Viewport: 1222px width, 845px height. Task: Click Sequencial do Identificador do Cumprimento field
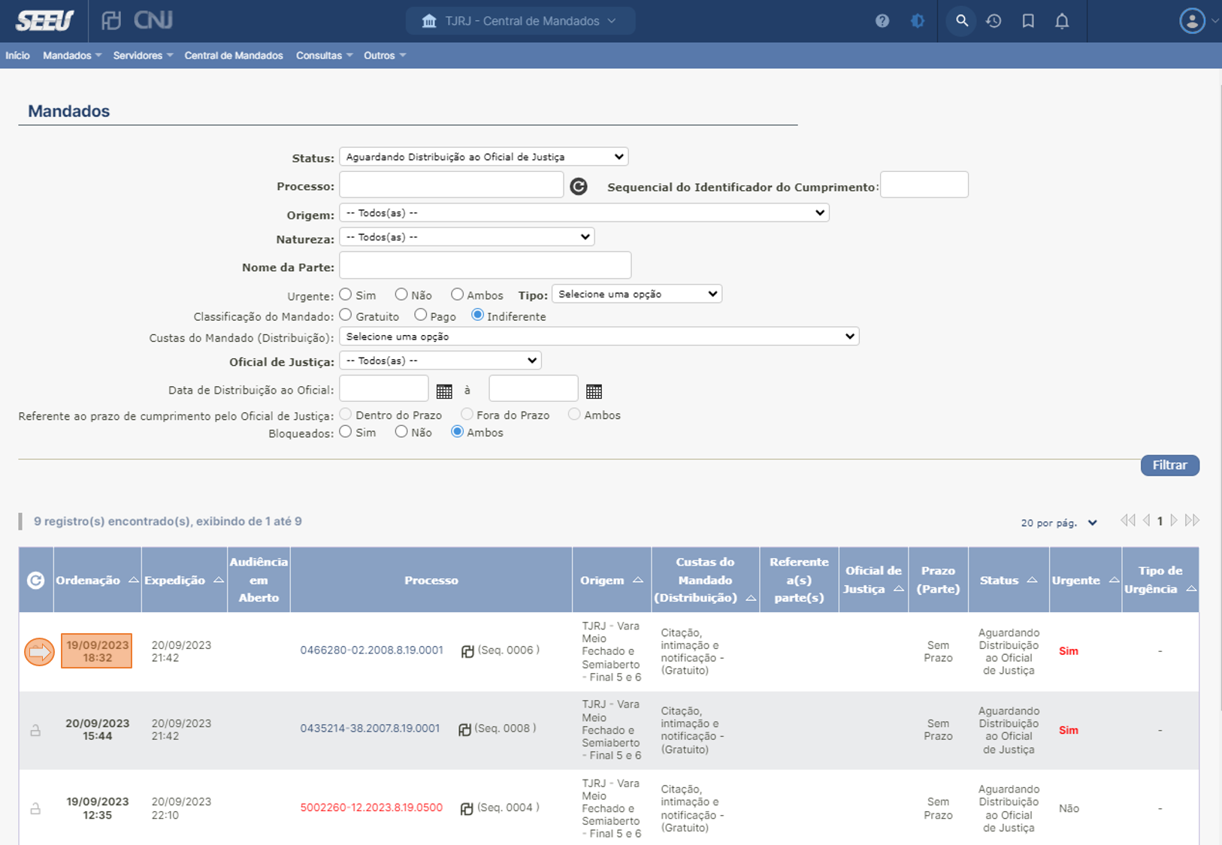coord(924,185)
